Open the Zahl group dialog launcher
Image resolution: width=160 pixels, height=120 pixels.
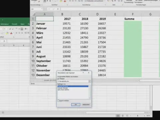[x=122, y=5]
